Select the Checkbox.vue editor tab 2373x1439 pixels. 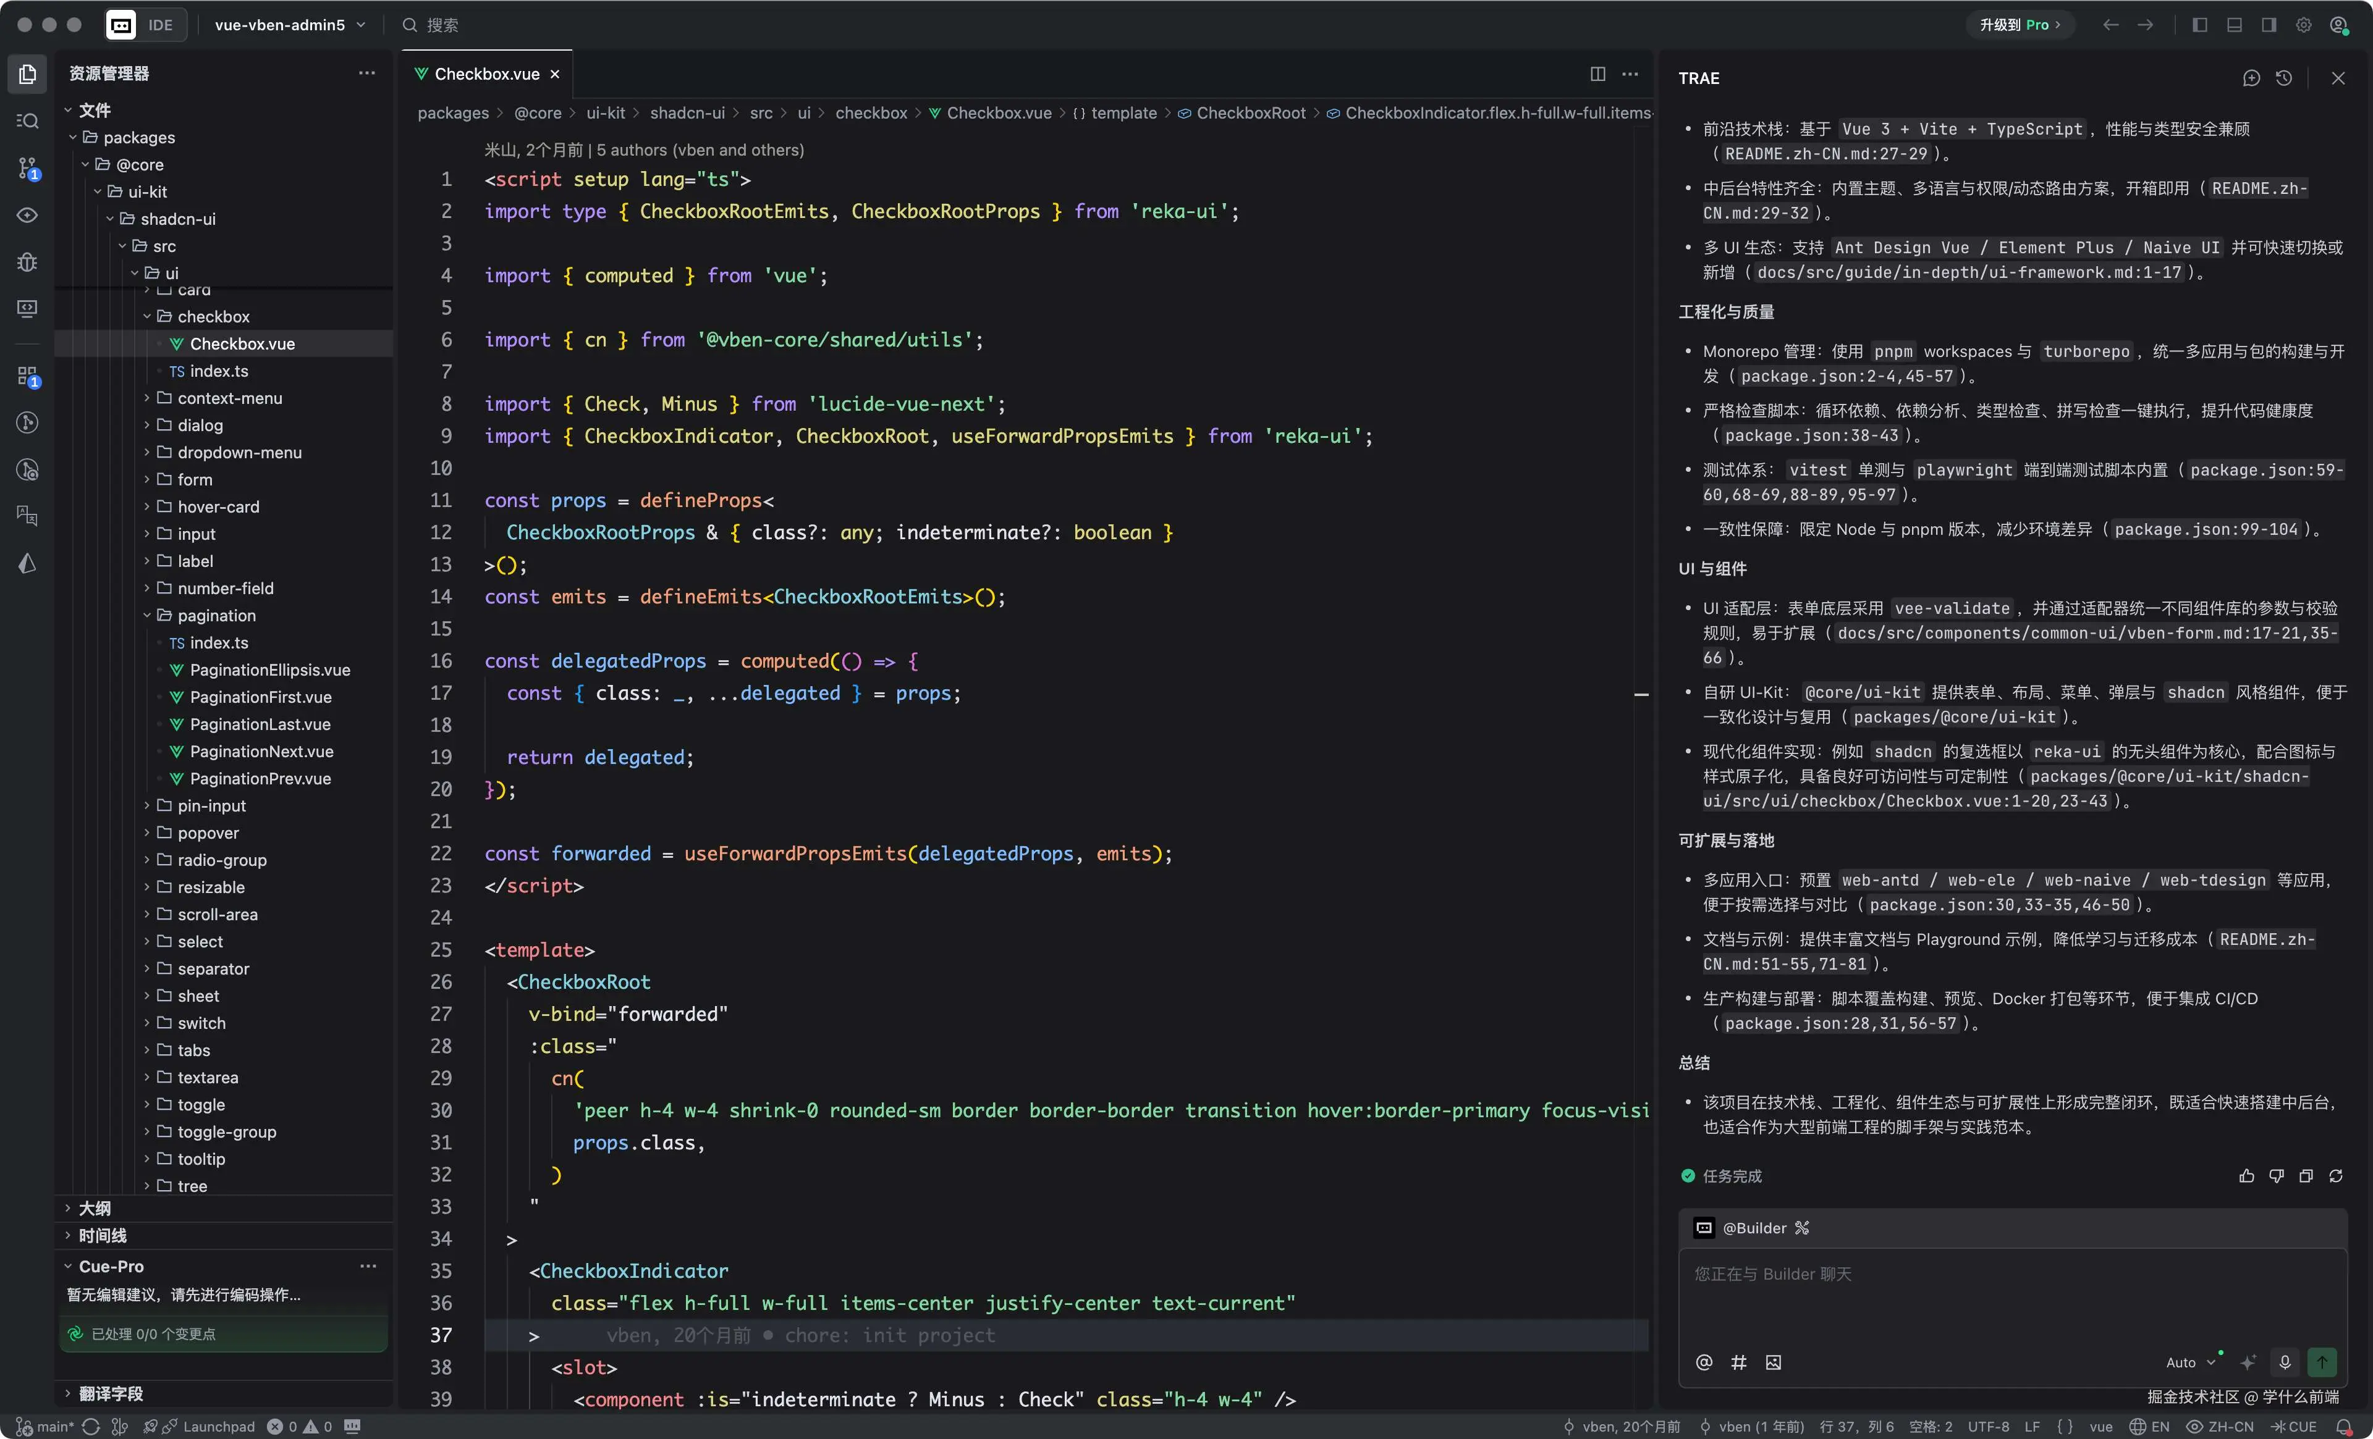[x=486, y=74]
